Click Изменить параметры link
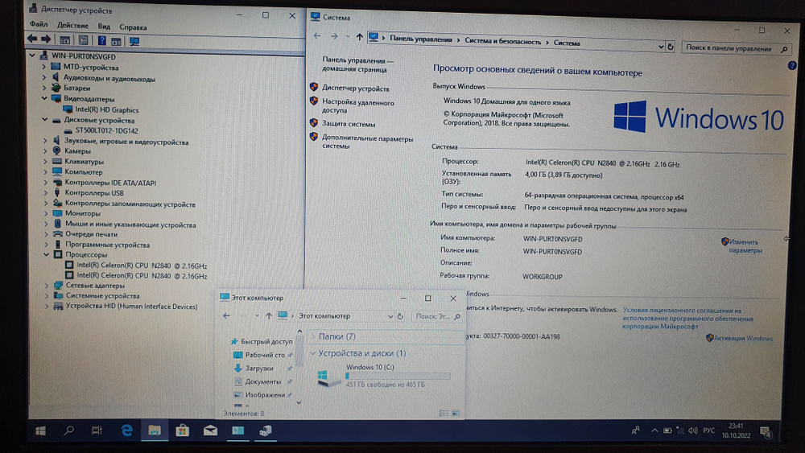Viewport: 805px width, 453px height. point(745,245)
